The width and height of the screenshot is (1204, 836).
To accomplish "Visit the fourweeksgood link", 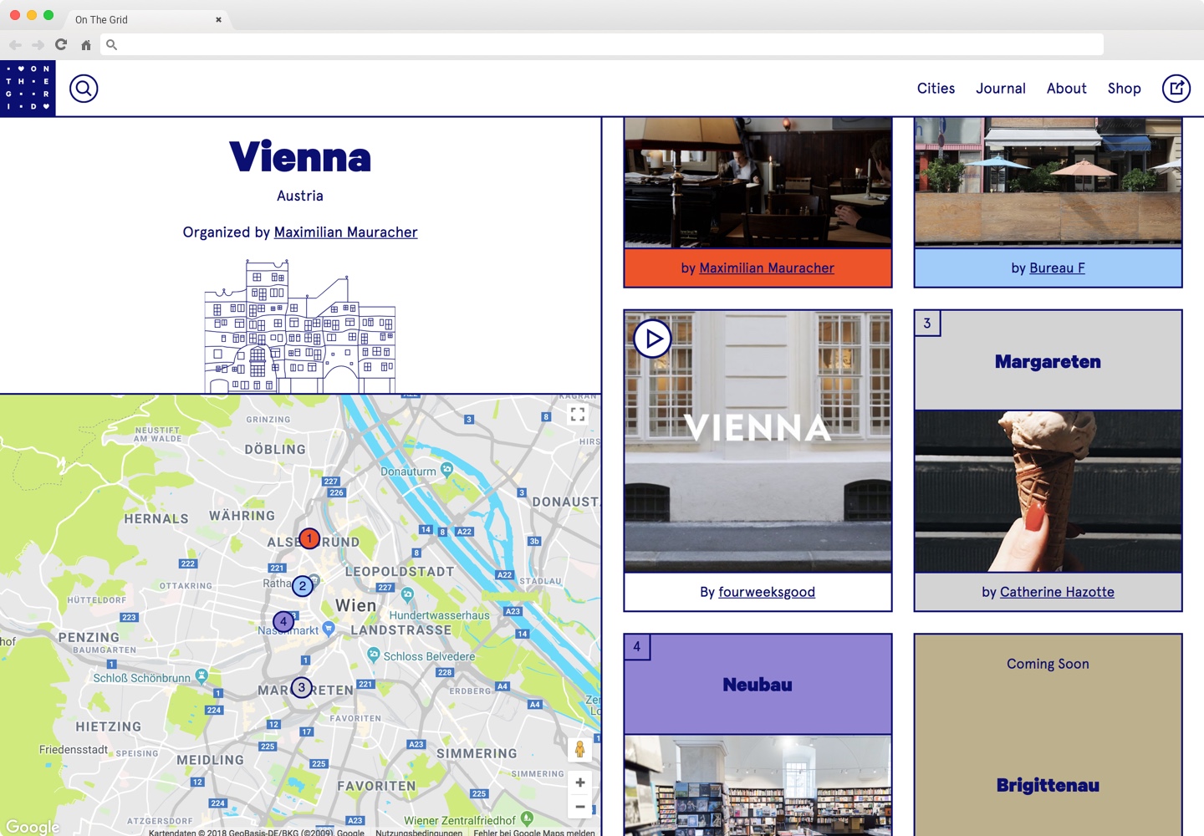I will coord(766,592).
